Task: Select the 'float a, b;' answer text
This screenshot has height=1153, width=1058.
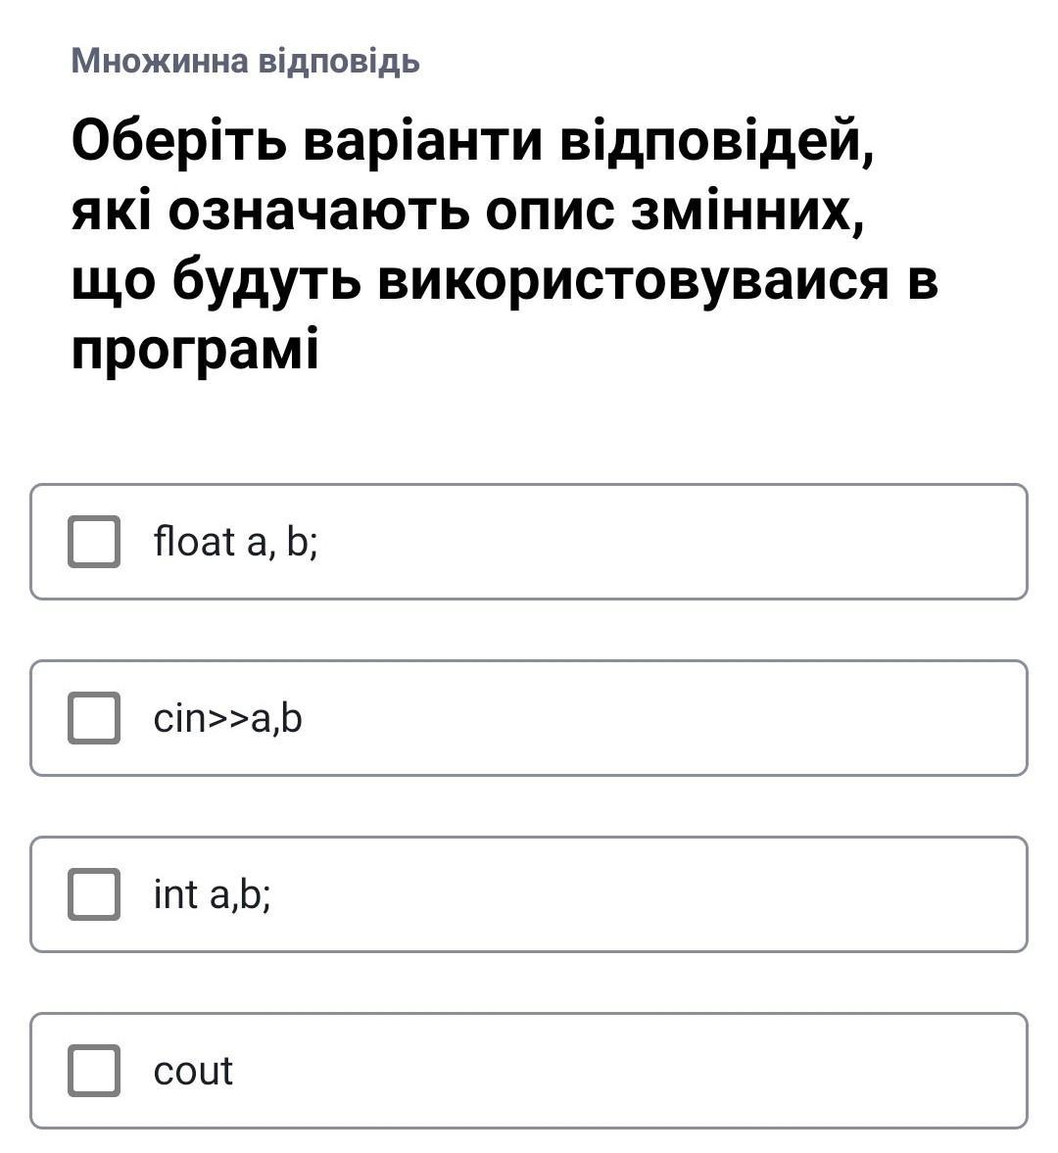Action: pos(235,542)
